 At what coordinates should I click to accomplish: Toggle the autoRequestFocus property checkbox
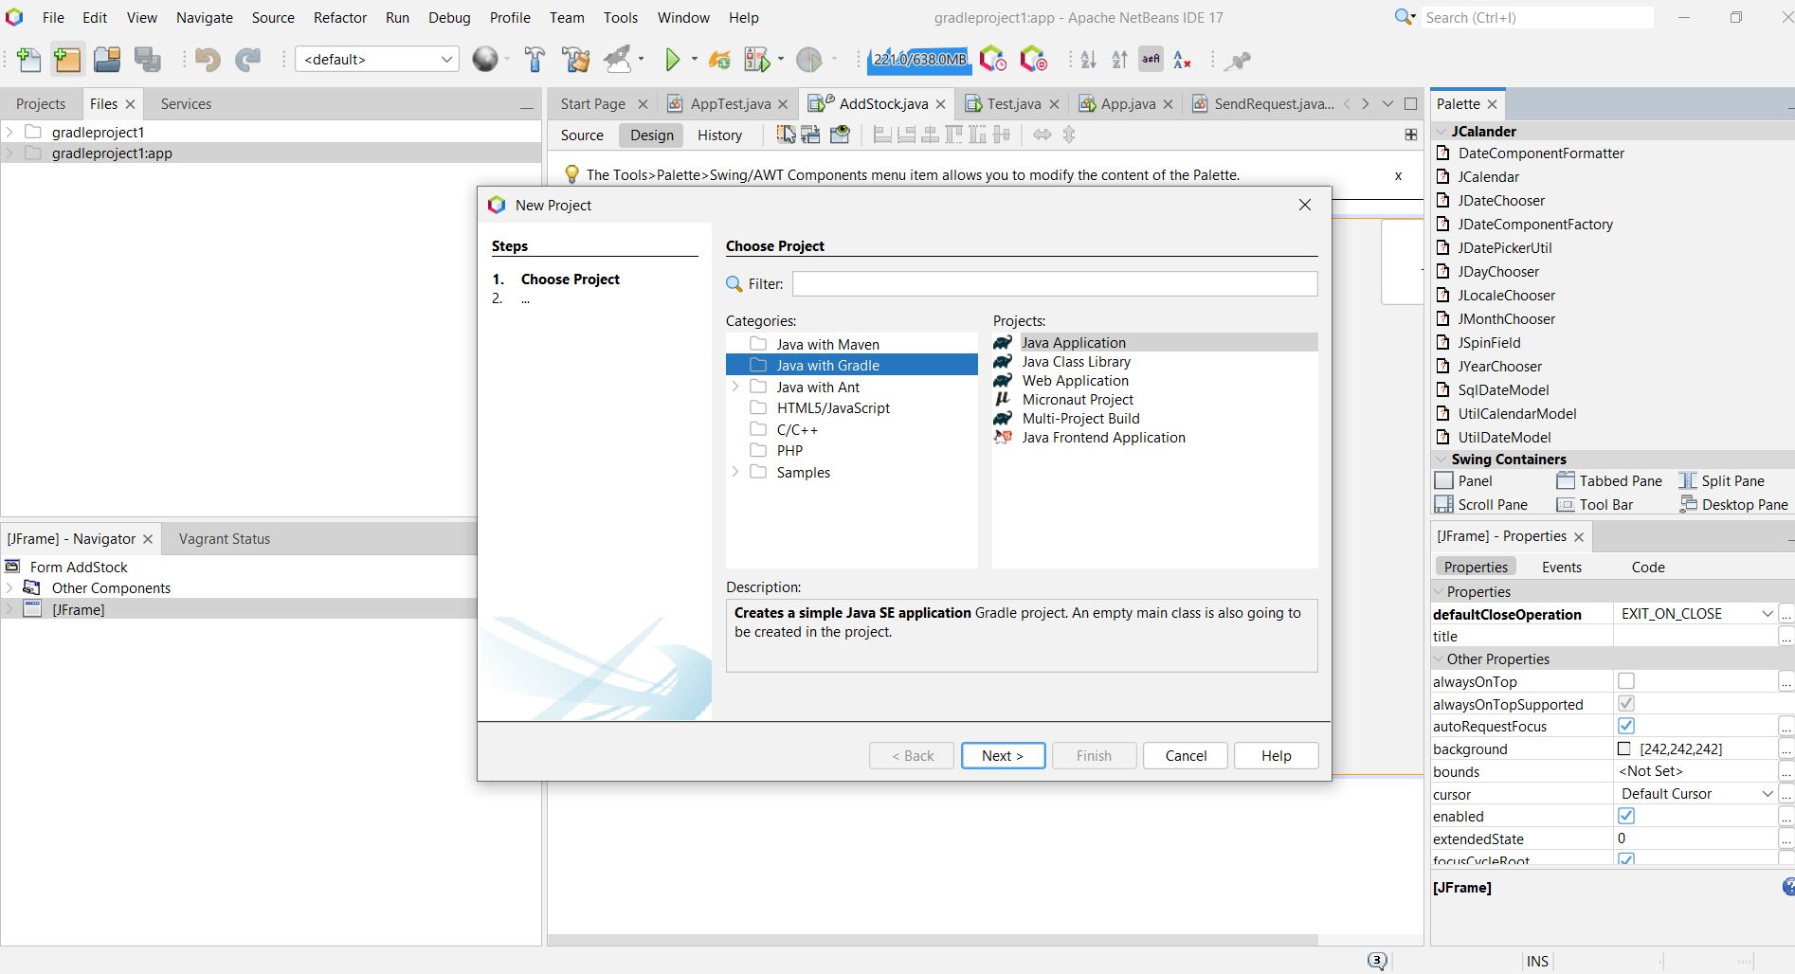1626,726
